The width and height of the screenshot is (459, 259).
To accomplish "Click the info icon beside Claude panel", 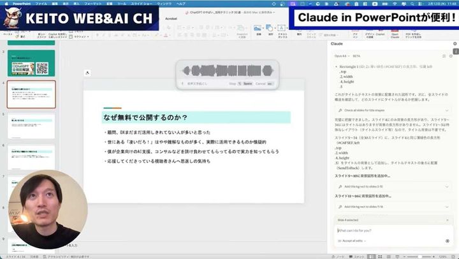I will pos(455,51).
